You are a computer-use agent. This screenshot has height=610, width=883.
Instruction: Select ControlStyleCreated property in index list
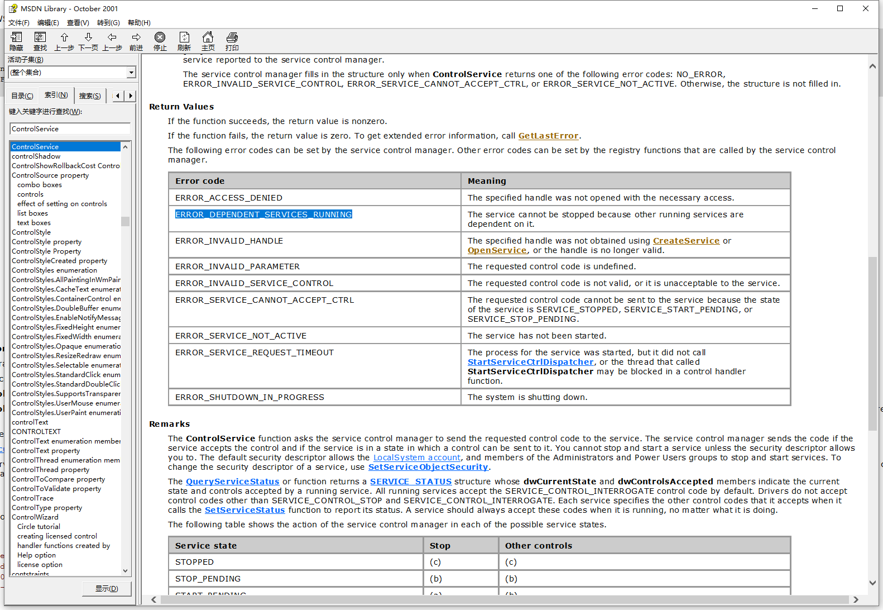tap(59, 261)
